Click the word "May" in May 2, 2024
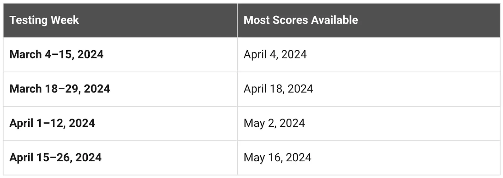This screenshot has width=503, height=178. tap(254, 123)
